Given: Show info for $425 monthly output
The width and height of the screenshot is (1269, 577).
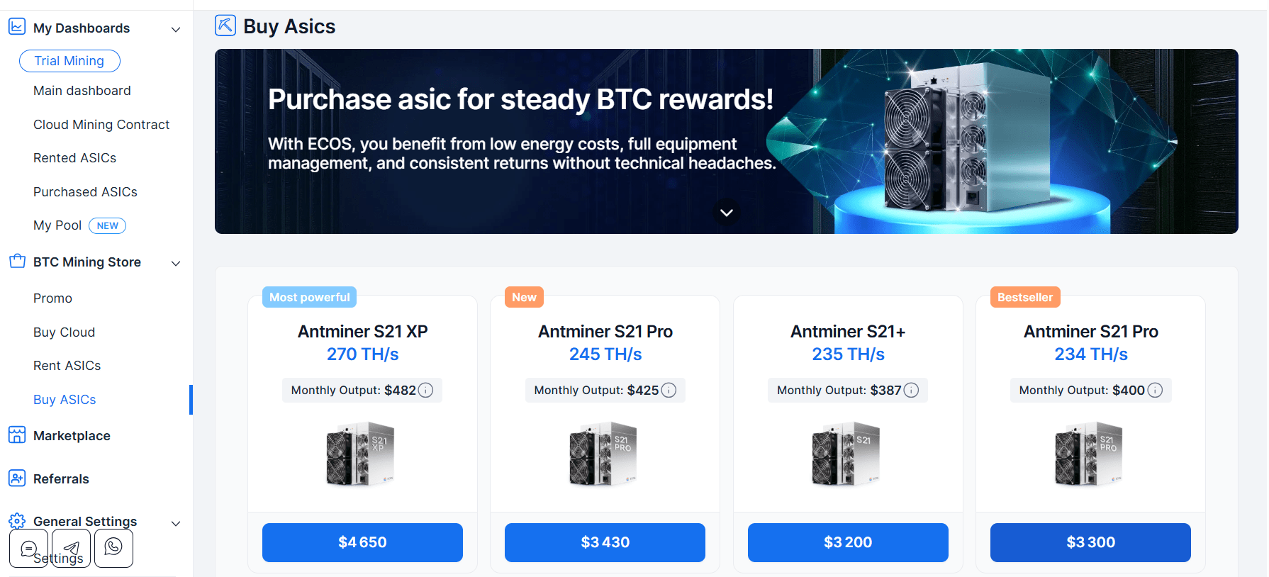Looking at the screenshot, I should pos(669,391).
